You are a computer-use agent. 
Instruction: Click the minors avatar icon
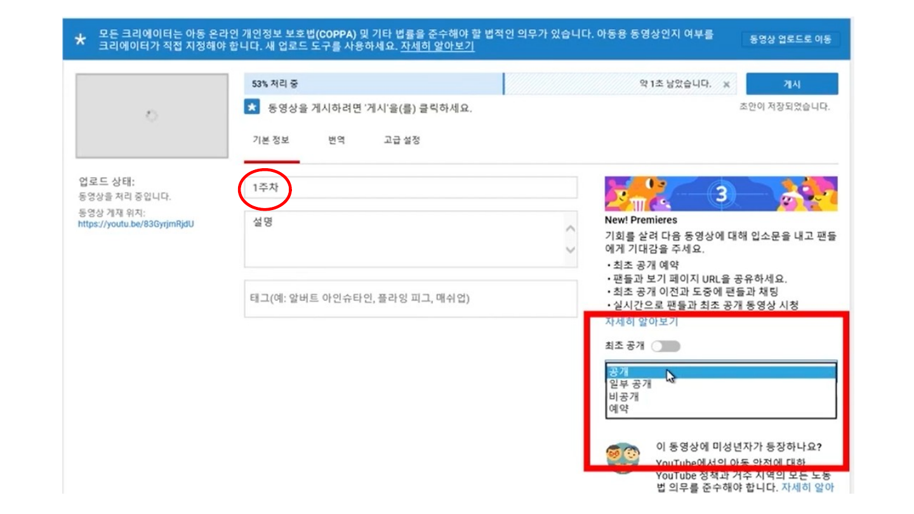click(x=623, y=458)
